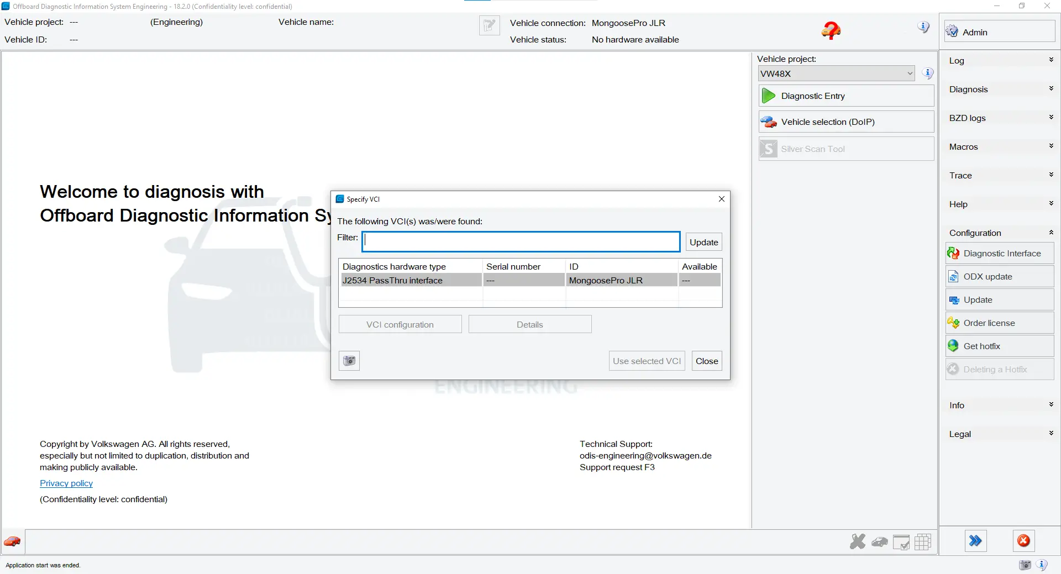Image resolution: width=1061 pixels, height=574 pixels.
Task: Click the 'No hardware available' vehicle status text
Action: pos(635,39)
